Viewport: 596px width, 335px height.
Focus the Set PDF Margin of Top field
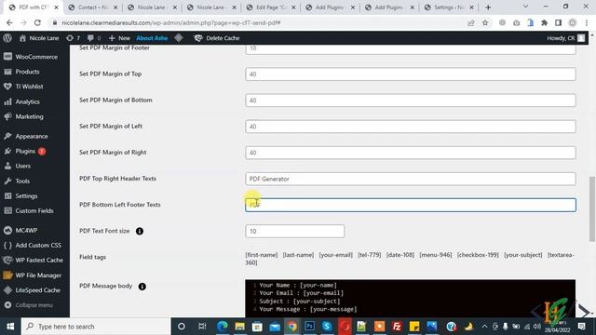coord(410,74)
